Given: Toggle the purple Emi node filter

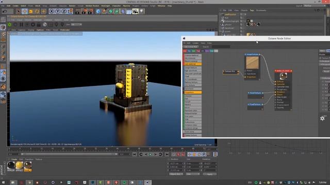Looking at the screenshot, I should 207,51.
